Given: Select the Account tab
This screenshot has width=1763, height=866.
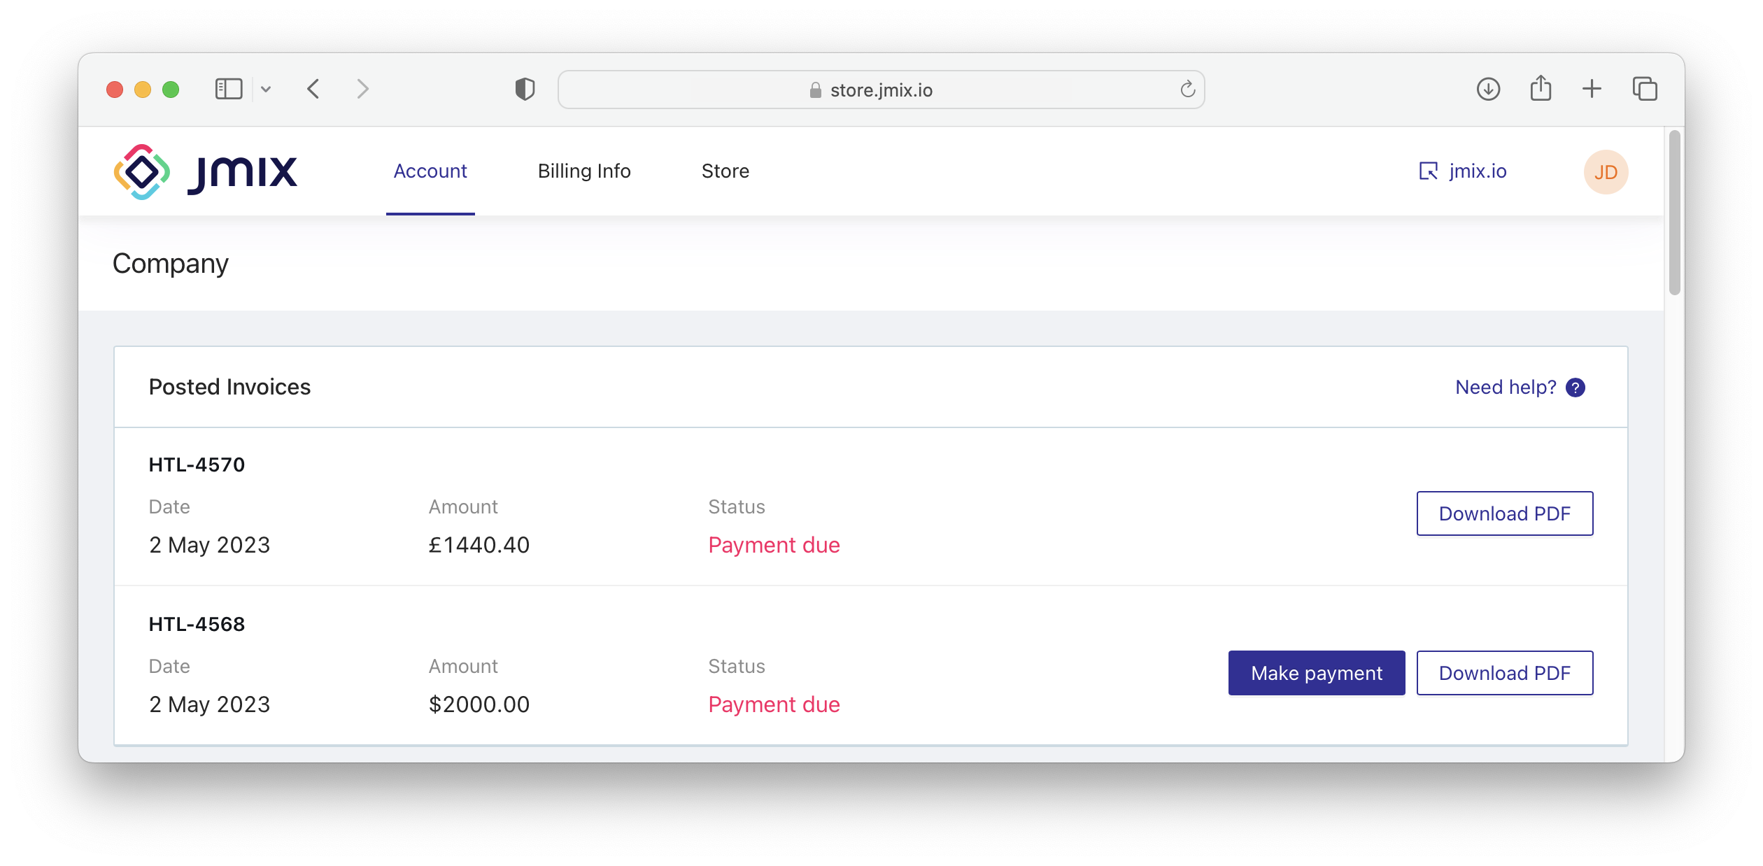Looking at the screenshot, I should 430,171.
